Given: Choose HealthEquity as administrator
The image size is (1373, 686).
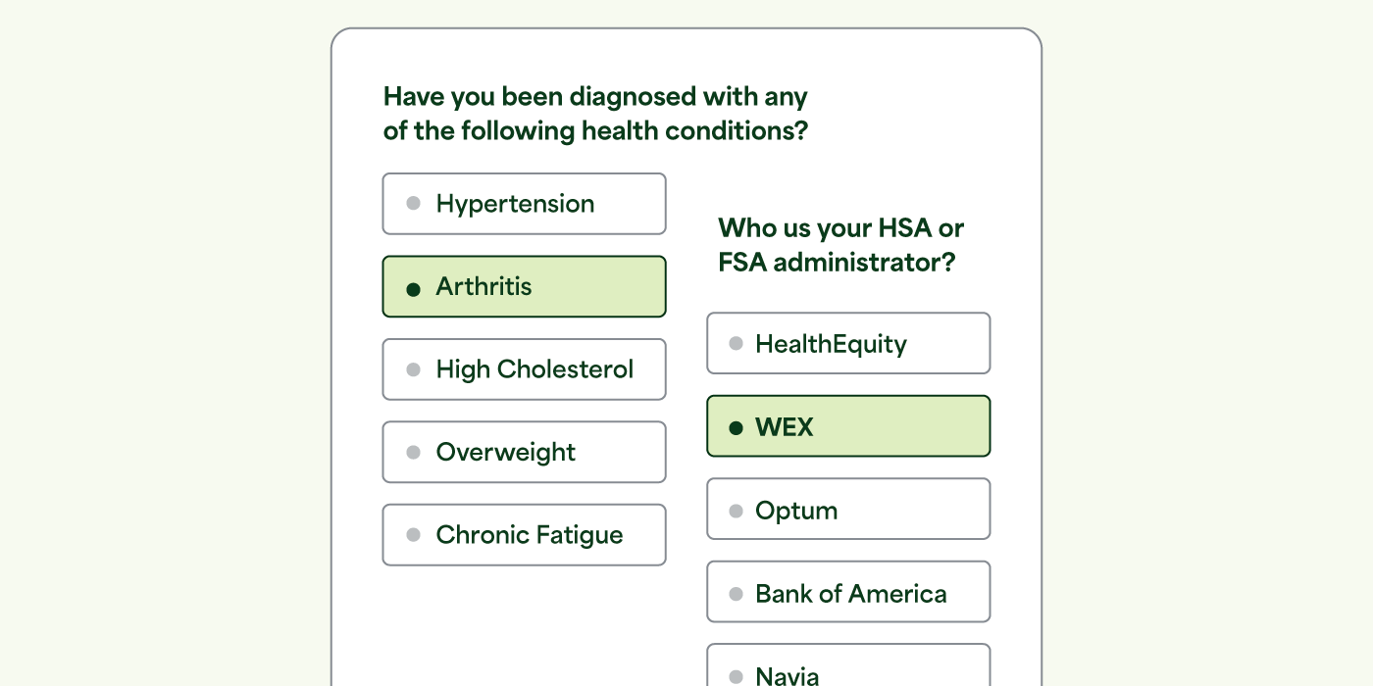Looking at the screenshot, I should pos(848,343).
